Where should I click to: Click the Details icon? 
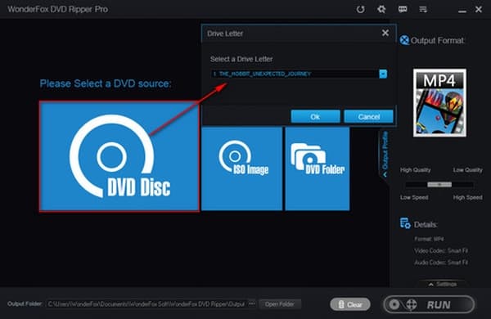click(405, 223)
